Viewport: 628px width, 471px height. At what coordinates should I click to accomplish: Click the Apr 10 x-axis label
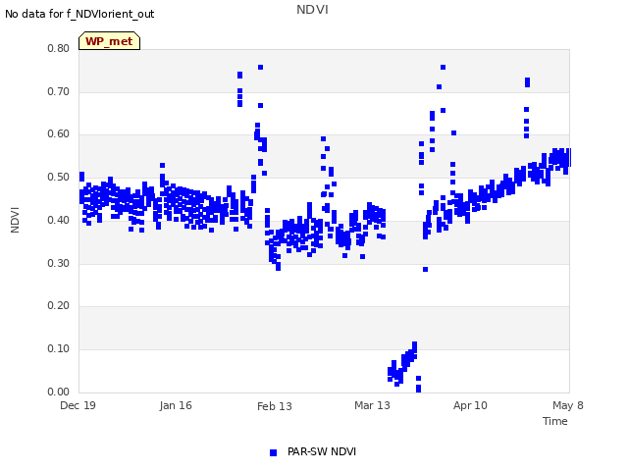click(x=470, y=405)
